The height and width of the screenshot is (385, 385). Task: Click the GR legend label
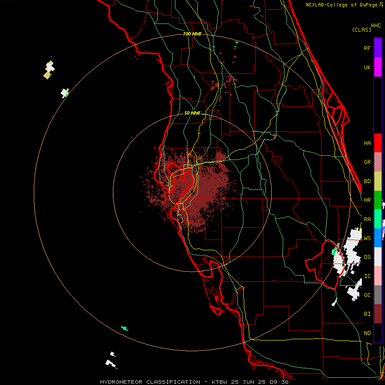click(x=367, y=162)
